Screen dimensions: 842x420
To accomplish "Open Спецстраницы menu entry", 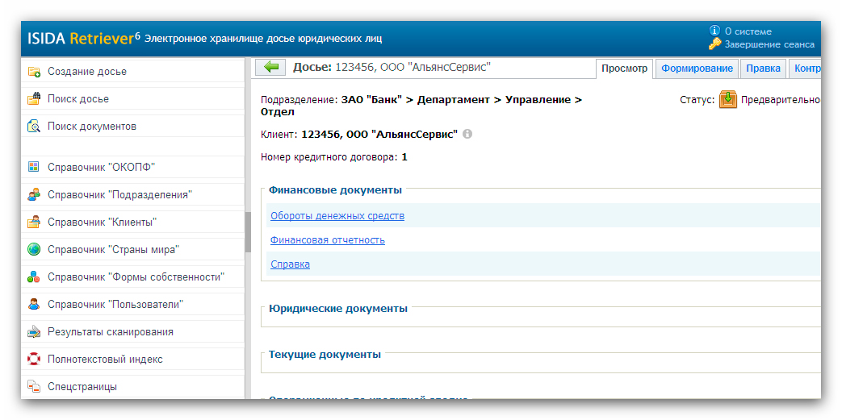I will [132, 386].
